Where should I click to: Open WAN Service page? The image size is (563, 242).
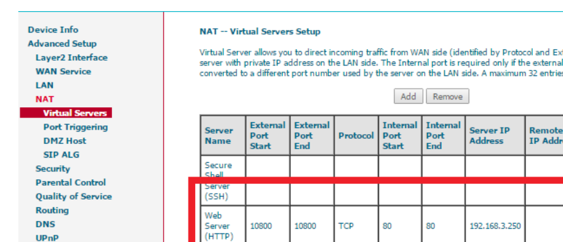click(64, 72)
